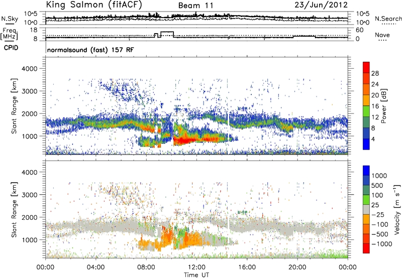Click the 'Power [dB]' colorbar label
402x278 pixels.
383,106
